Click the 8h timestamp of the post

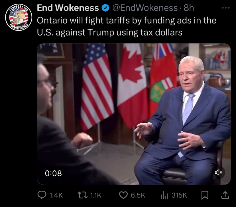point(189,8)
